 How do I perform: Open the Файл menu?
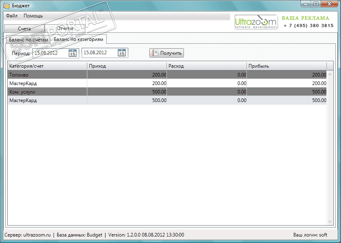pyautogui.click(x=12, y=16)
